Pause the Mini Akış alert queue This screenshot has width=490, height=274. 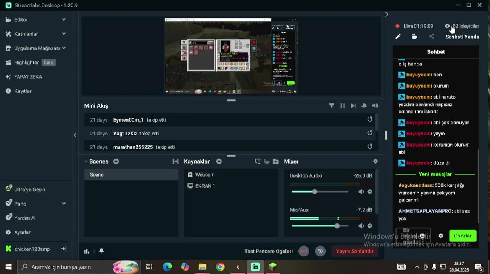pyautogui.click(x=342, y=106)
